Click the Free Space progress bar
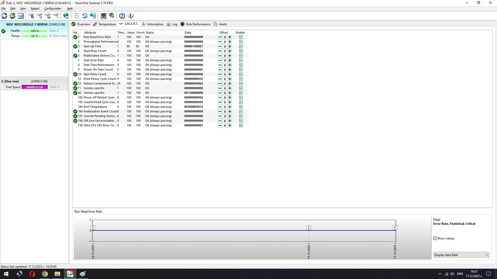 (35, 87)
